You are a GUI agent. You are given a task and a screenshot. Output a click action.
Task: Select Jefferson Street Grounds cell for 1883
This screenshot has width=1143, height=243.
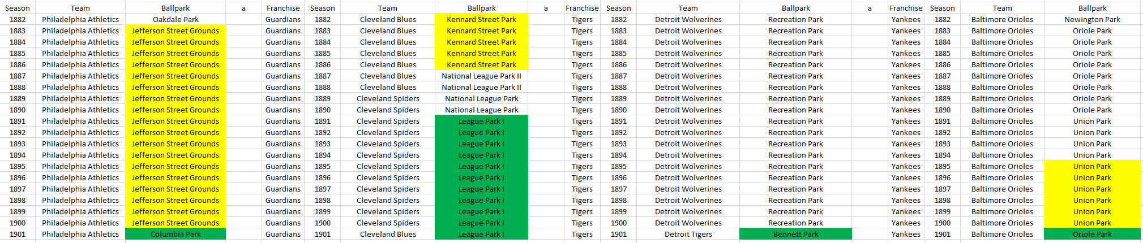point(175,31)
